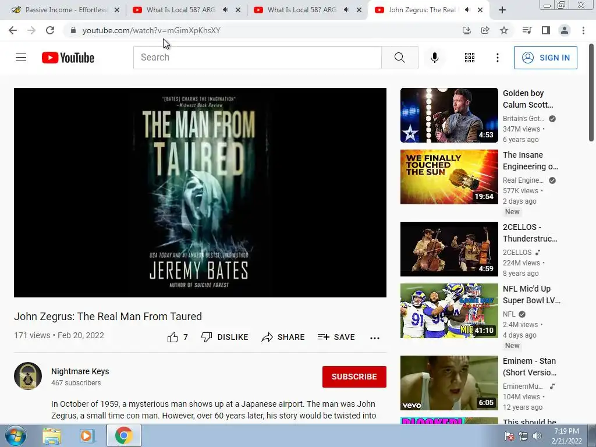
Task: Focus the YouTube search box
Action: point(257,58)
